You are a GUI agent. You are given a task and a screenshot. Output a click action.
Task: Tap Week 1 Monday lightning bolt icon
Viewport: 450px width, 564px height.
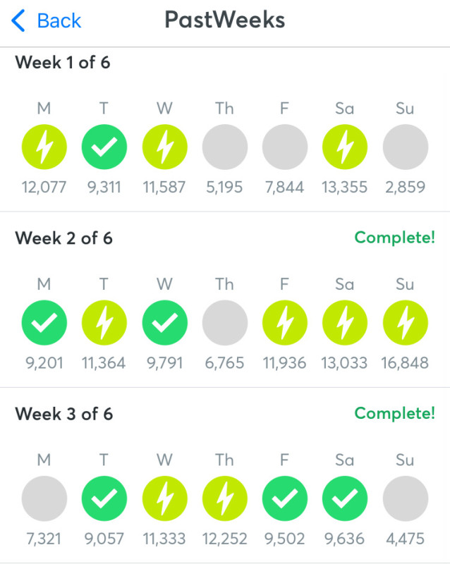[44, 147]
